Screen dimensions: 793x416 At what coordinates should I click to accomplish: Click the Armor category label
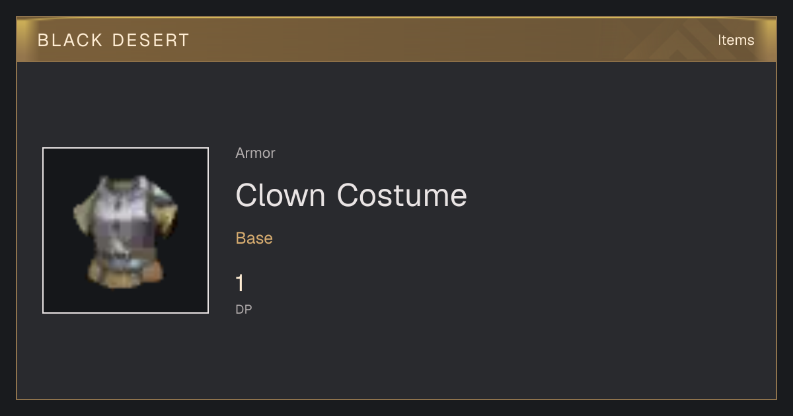click(255, 153)
